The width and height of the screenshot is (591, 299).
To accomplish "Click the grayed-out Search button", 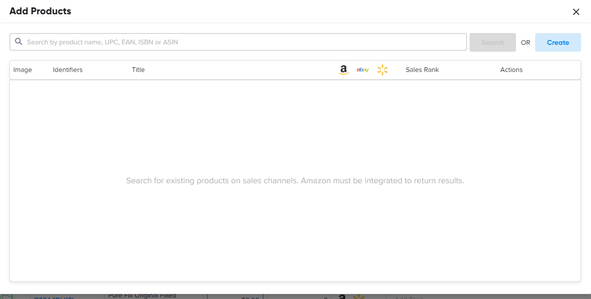I will click(x=492, y=42).
